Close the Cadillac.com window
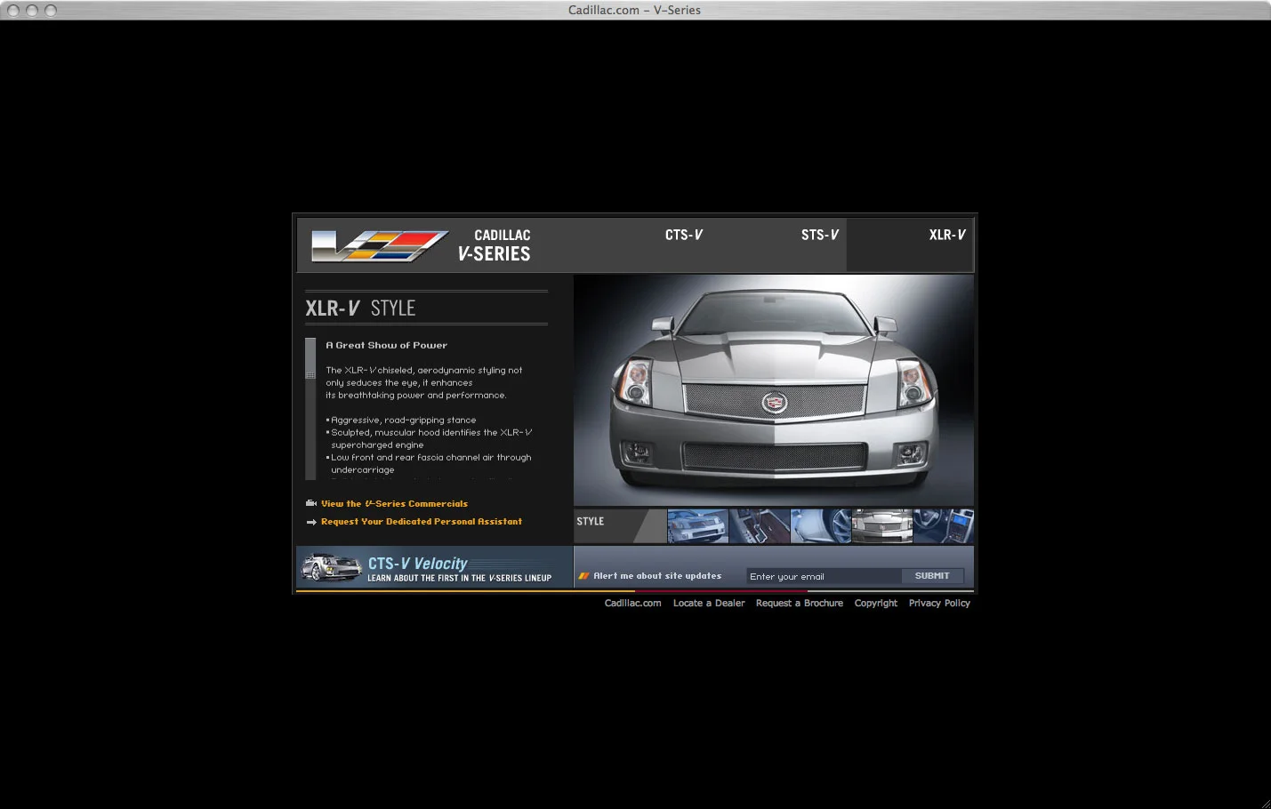This screenshot has height=809, width=1271. pos(13,11)
